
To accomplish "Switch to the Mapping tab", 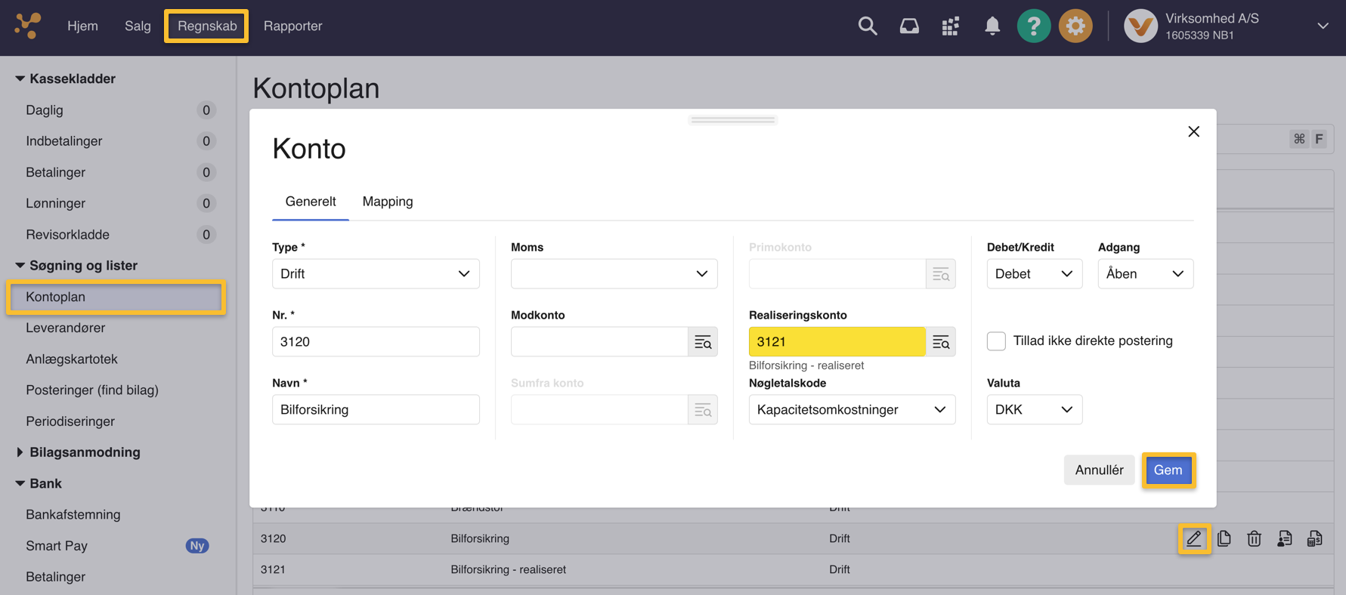I will point(387,202).
